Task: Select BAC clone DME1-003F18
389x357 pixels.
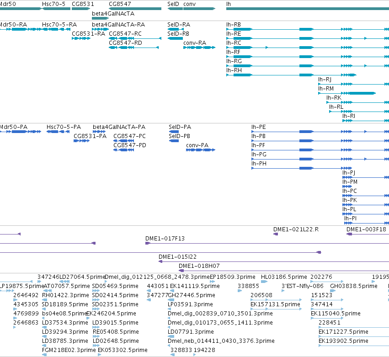Action: pos(367,229)
